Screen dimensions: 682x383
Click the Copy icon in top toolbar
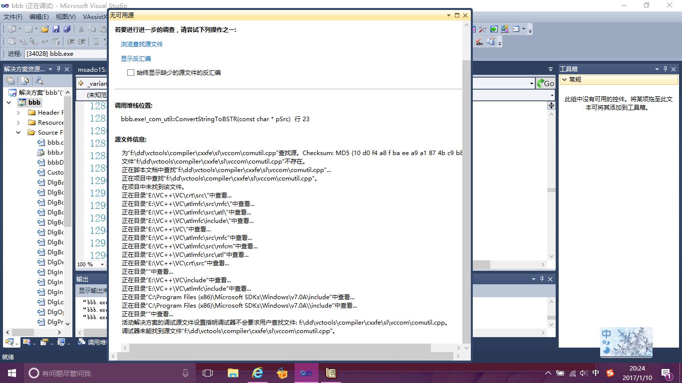(x=92, y=29)
